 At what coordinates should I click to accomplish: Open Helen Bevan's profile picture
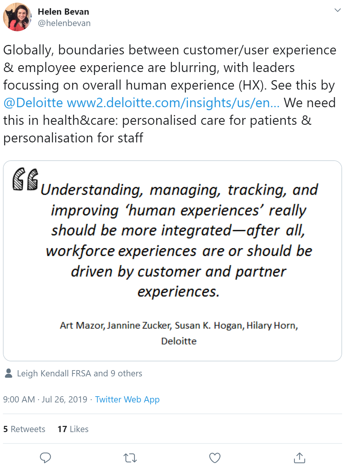coord(17,17)
